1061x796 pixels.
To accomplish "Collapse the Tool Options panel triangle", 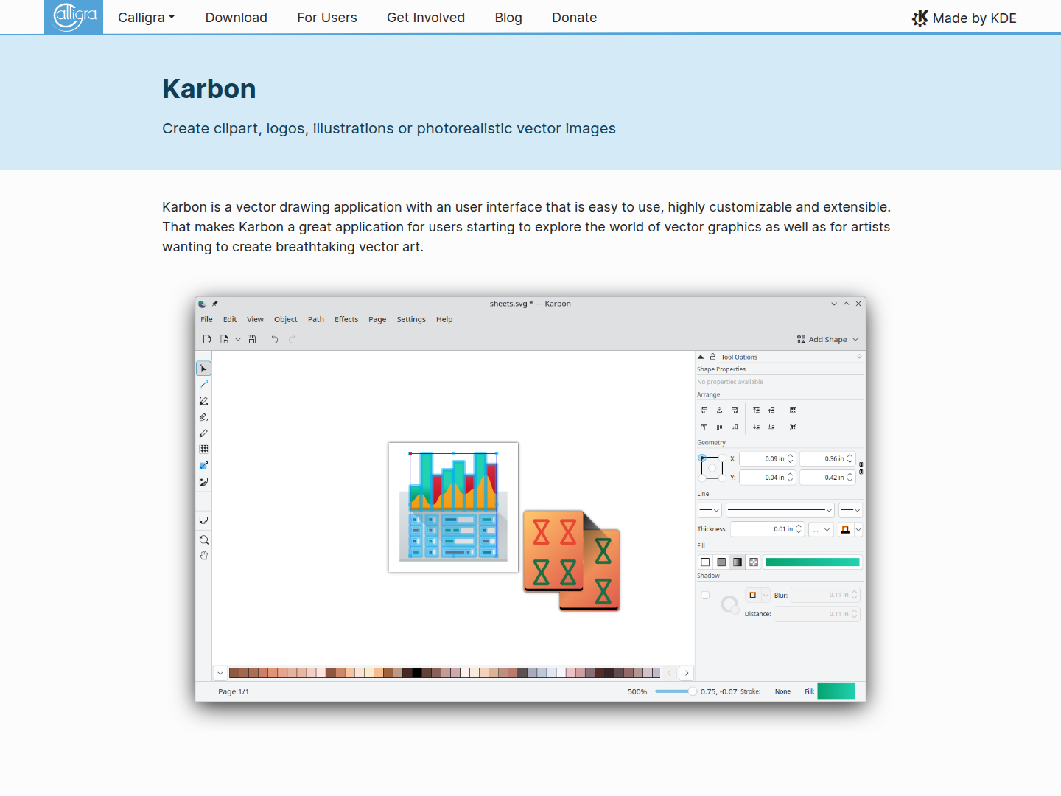I will coord(701,357).
